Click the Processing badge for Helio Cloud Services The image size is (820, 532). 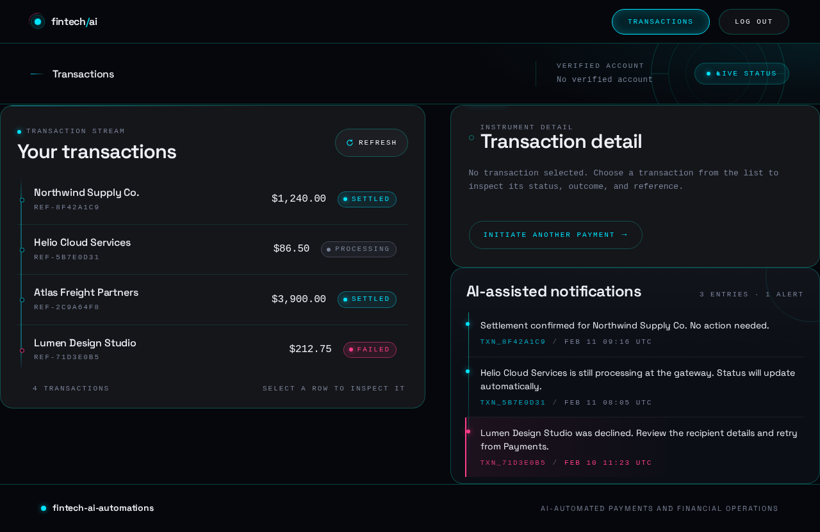pos(359,249)
